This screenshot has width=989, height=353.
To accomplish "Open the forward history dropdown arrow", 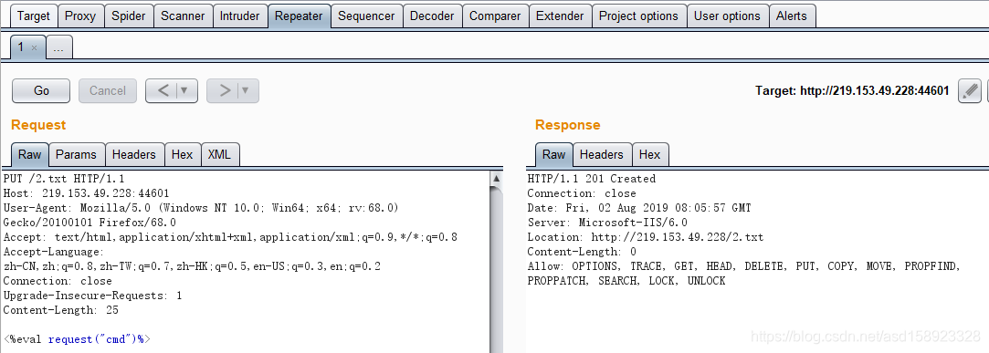I will click(x=247, y=91).
